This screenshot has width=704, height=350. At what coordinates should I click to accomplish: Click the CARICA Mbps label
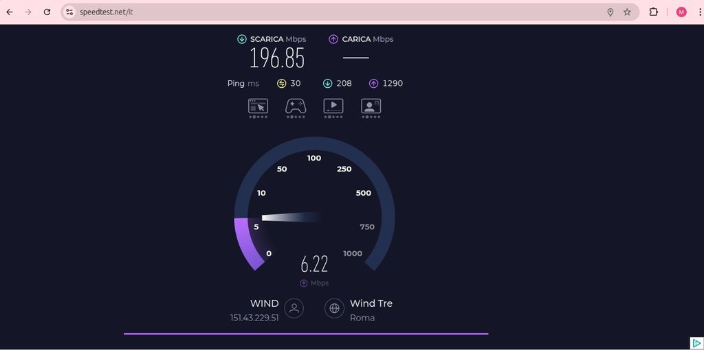pyautogui.click(x=368, y=39)
